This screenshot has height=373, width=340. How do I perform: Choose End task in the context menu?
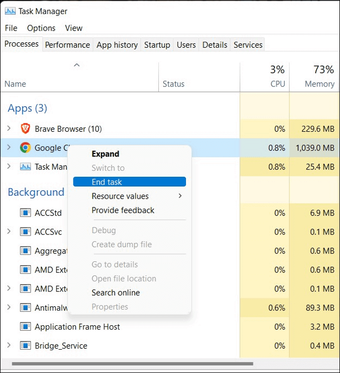[129, 182]
